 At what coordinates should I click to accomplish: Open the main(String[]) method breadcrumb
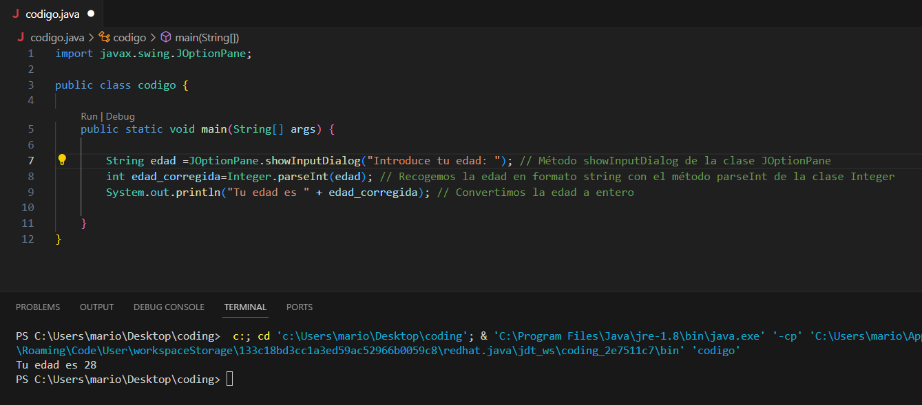click(x=207, y=38)
